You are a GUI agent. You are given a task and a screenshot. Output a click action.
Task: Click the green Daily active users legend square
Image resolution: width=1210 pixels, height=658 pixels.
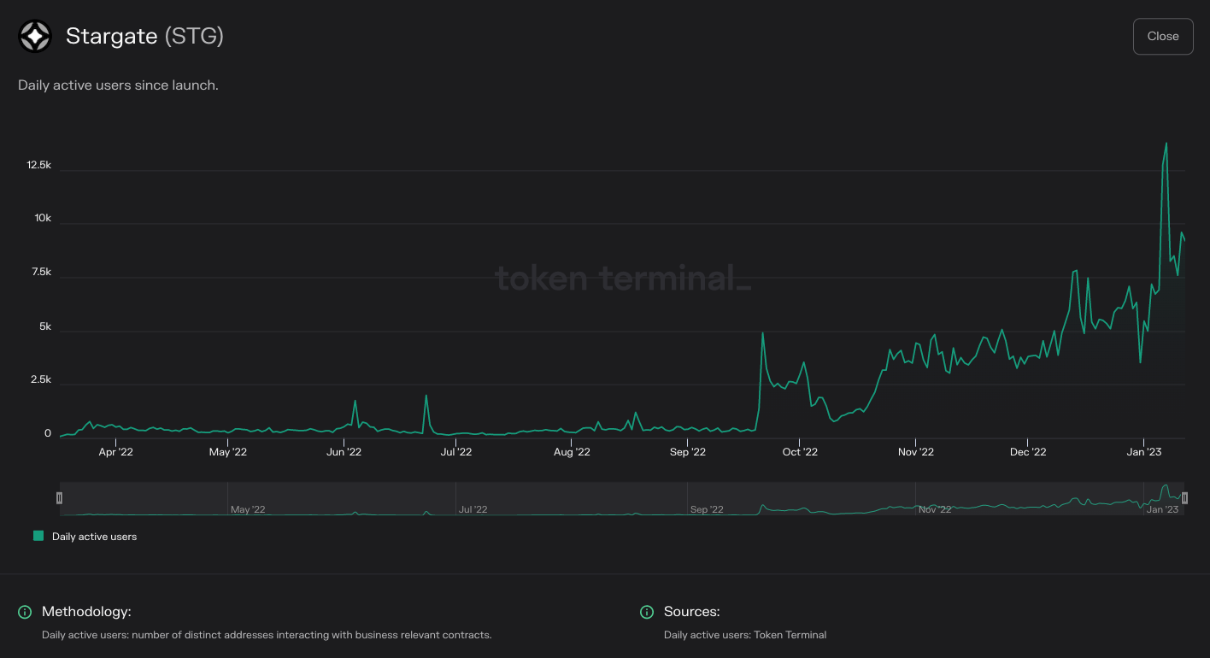pyautogui.click(x=38, y=536)
